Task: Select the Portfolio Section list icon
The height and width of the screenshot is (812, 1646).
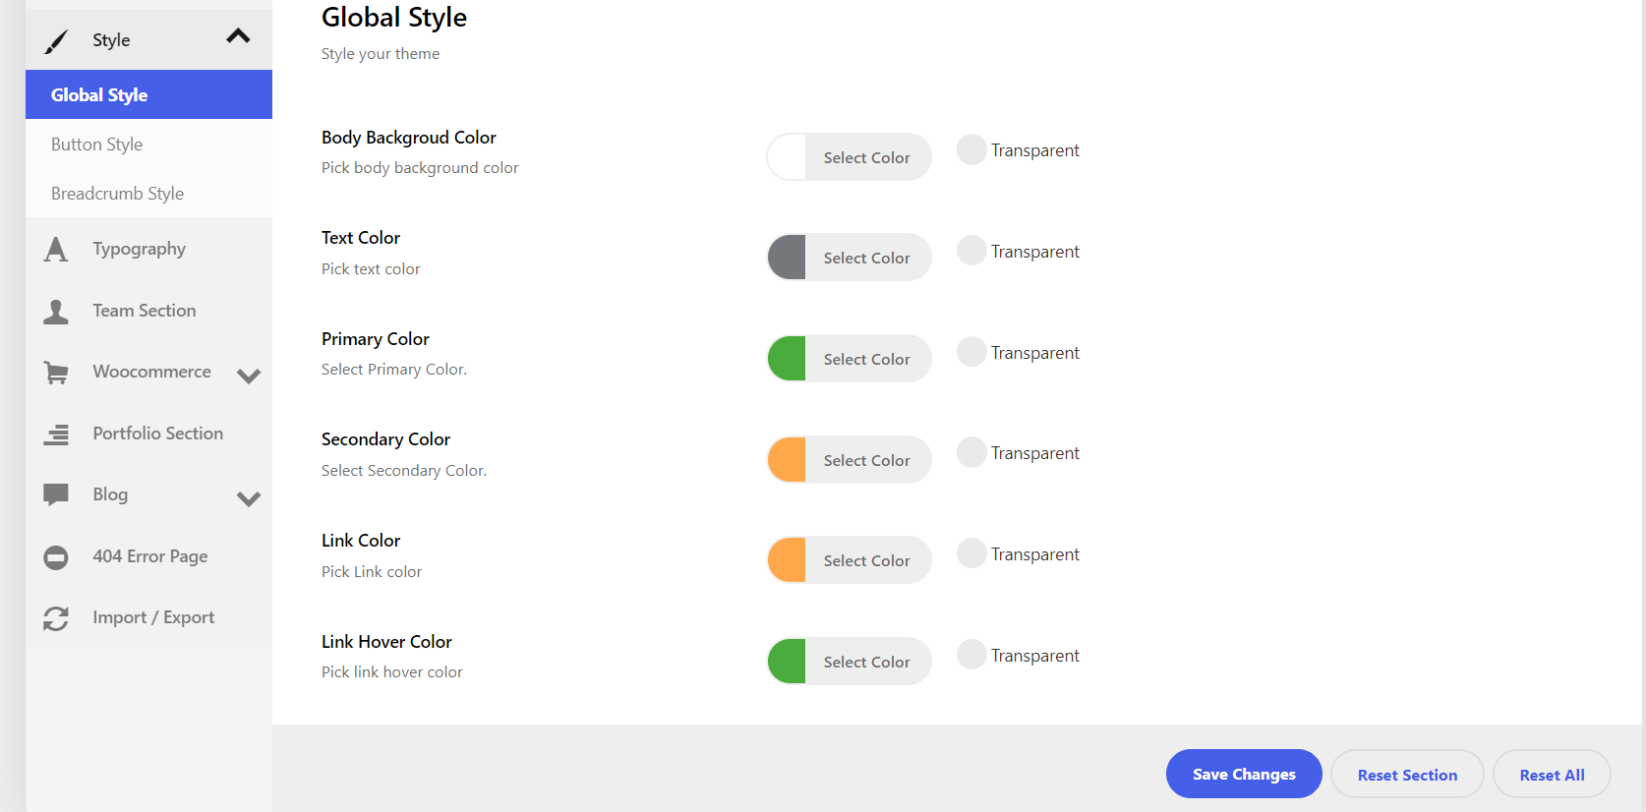Action: pyautogui.click(x=56, y=433)
